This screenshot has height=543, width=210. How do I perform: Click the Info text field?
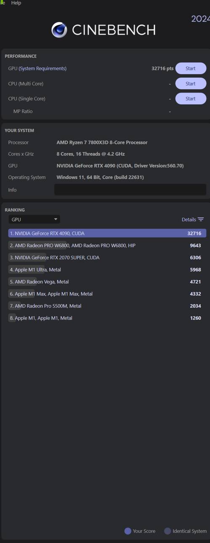tap(130, 190)
